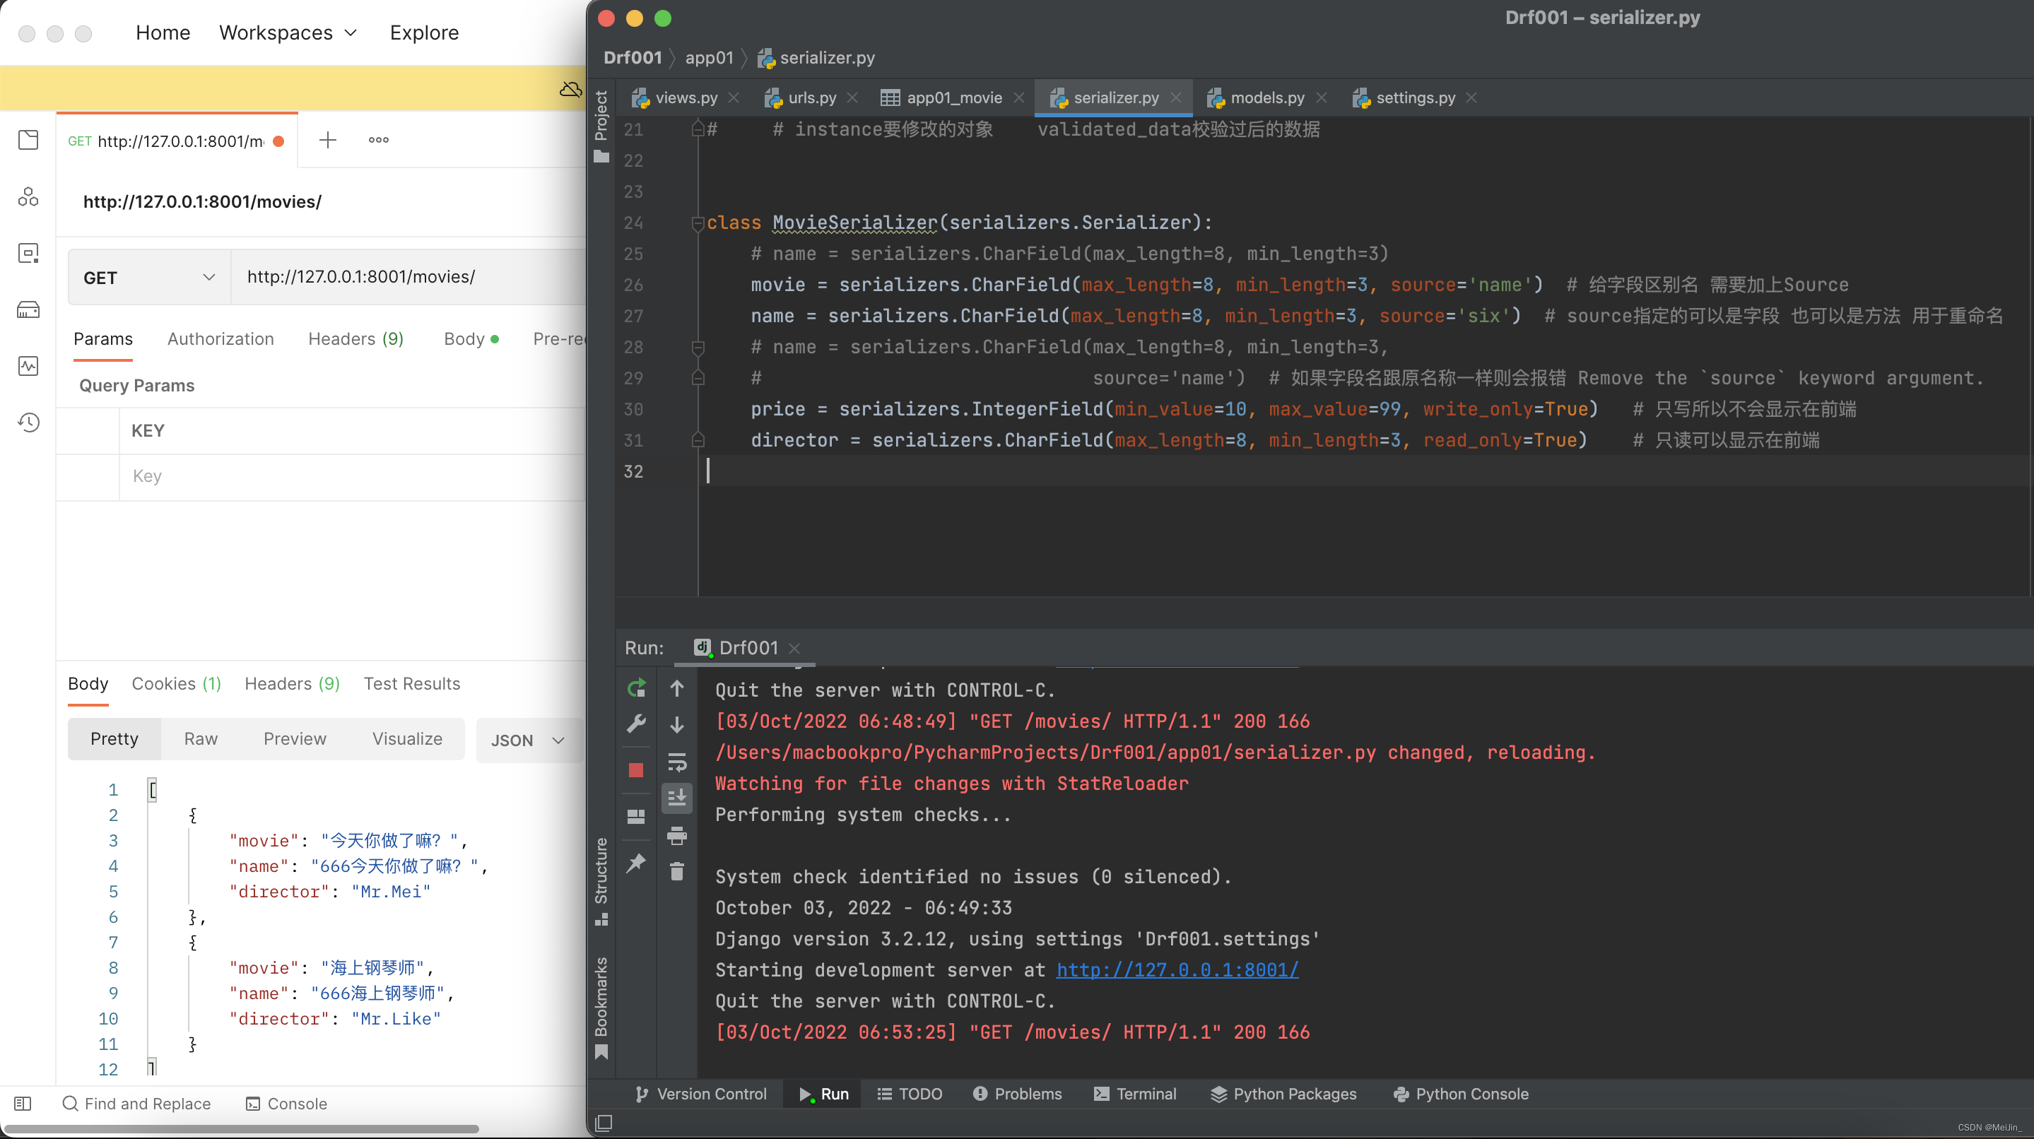Jump up the stack trace arrow
This screenshot has height=1139, width=2034.
point(676,688)
